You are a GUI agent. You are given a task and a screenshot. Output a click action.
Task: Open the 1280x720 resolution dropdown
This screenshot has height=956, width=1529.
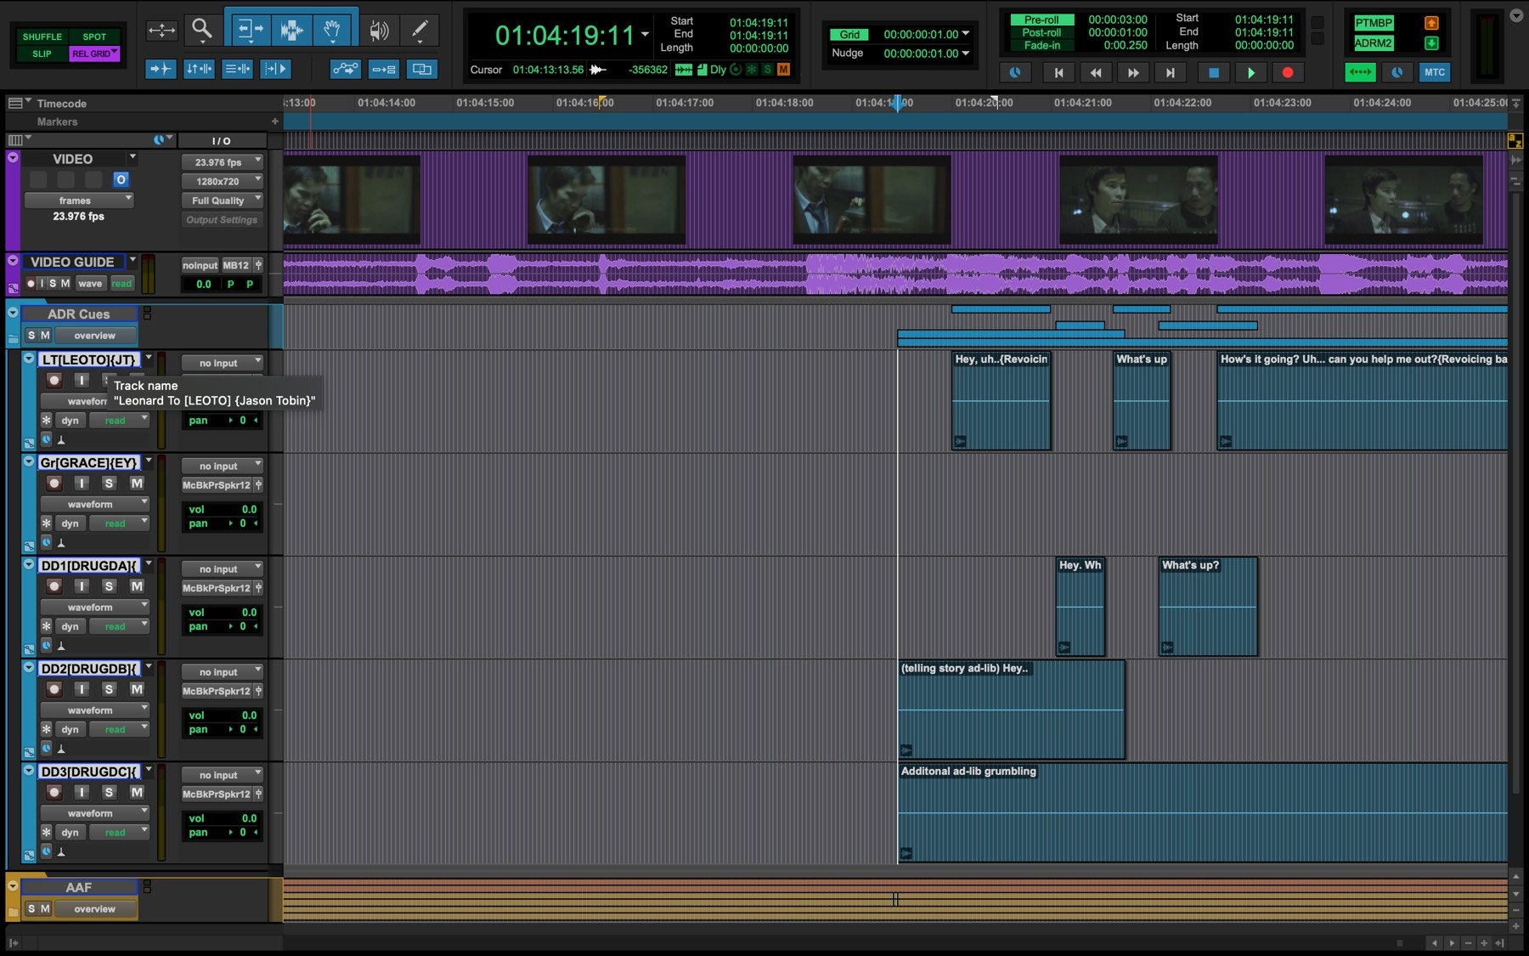pyautogui.click(x=222, y=181)
